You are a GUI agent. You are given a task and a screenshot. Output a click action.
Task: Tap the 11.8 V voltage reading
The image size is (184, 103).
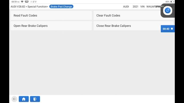tap(33, 2)
